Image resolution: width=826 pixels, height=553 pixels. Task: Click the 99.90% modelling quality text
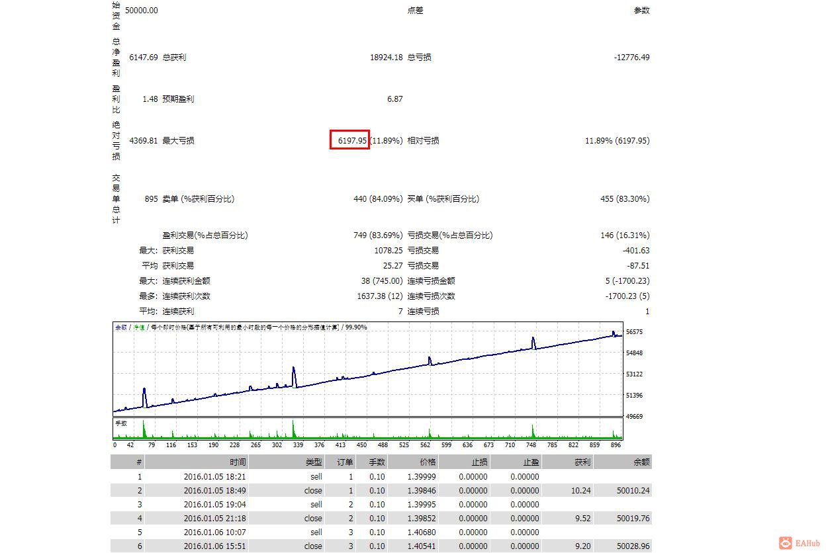click(x=356, y=327)
